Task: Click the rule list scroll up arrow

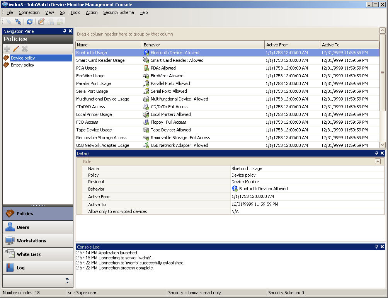Action: (382, 31)
